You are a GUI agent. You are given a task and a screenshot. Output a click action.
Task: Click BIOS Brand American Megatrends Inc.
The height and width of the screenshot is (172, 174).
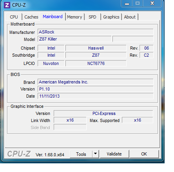pos(95,82)
